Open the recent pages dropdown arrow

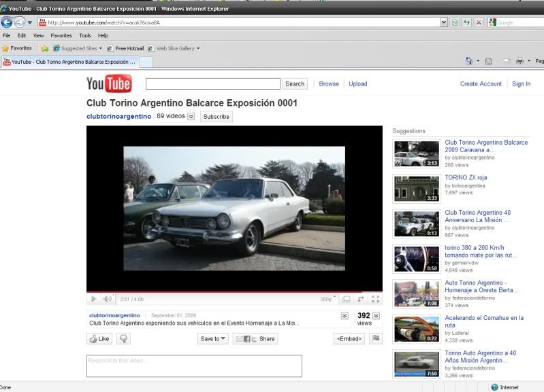click(x=30, y=22)
